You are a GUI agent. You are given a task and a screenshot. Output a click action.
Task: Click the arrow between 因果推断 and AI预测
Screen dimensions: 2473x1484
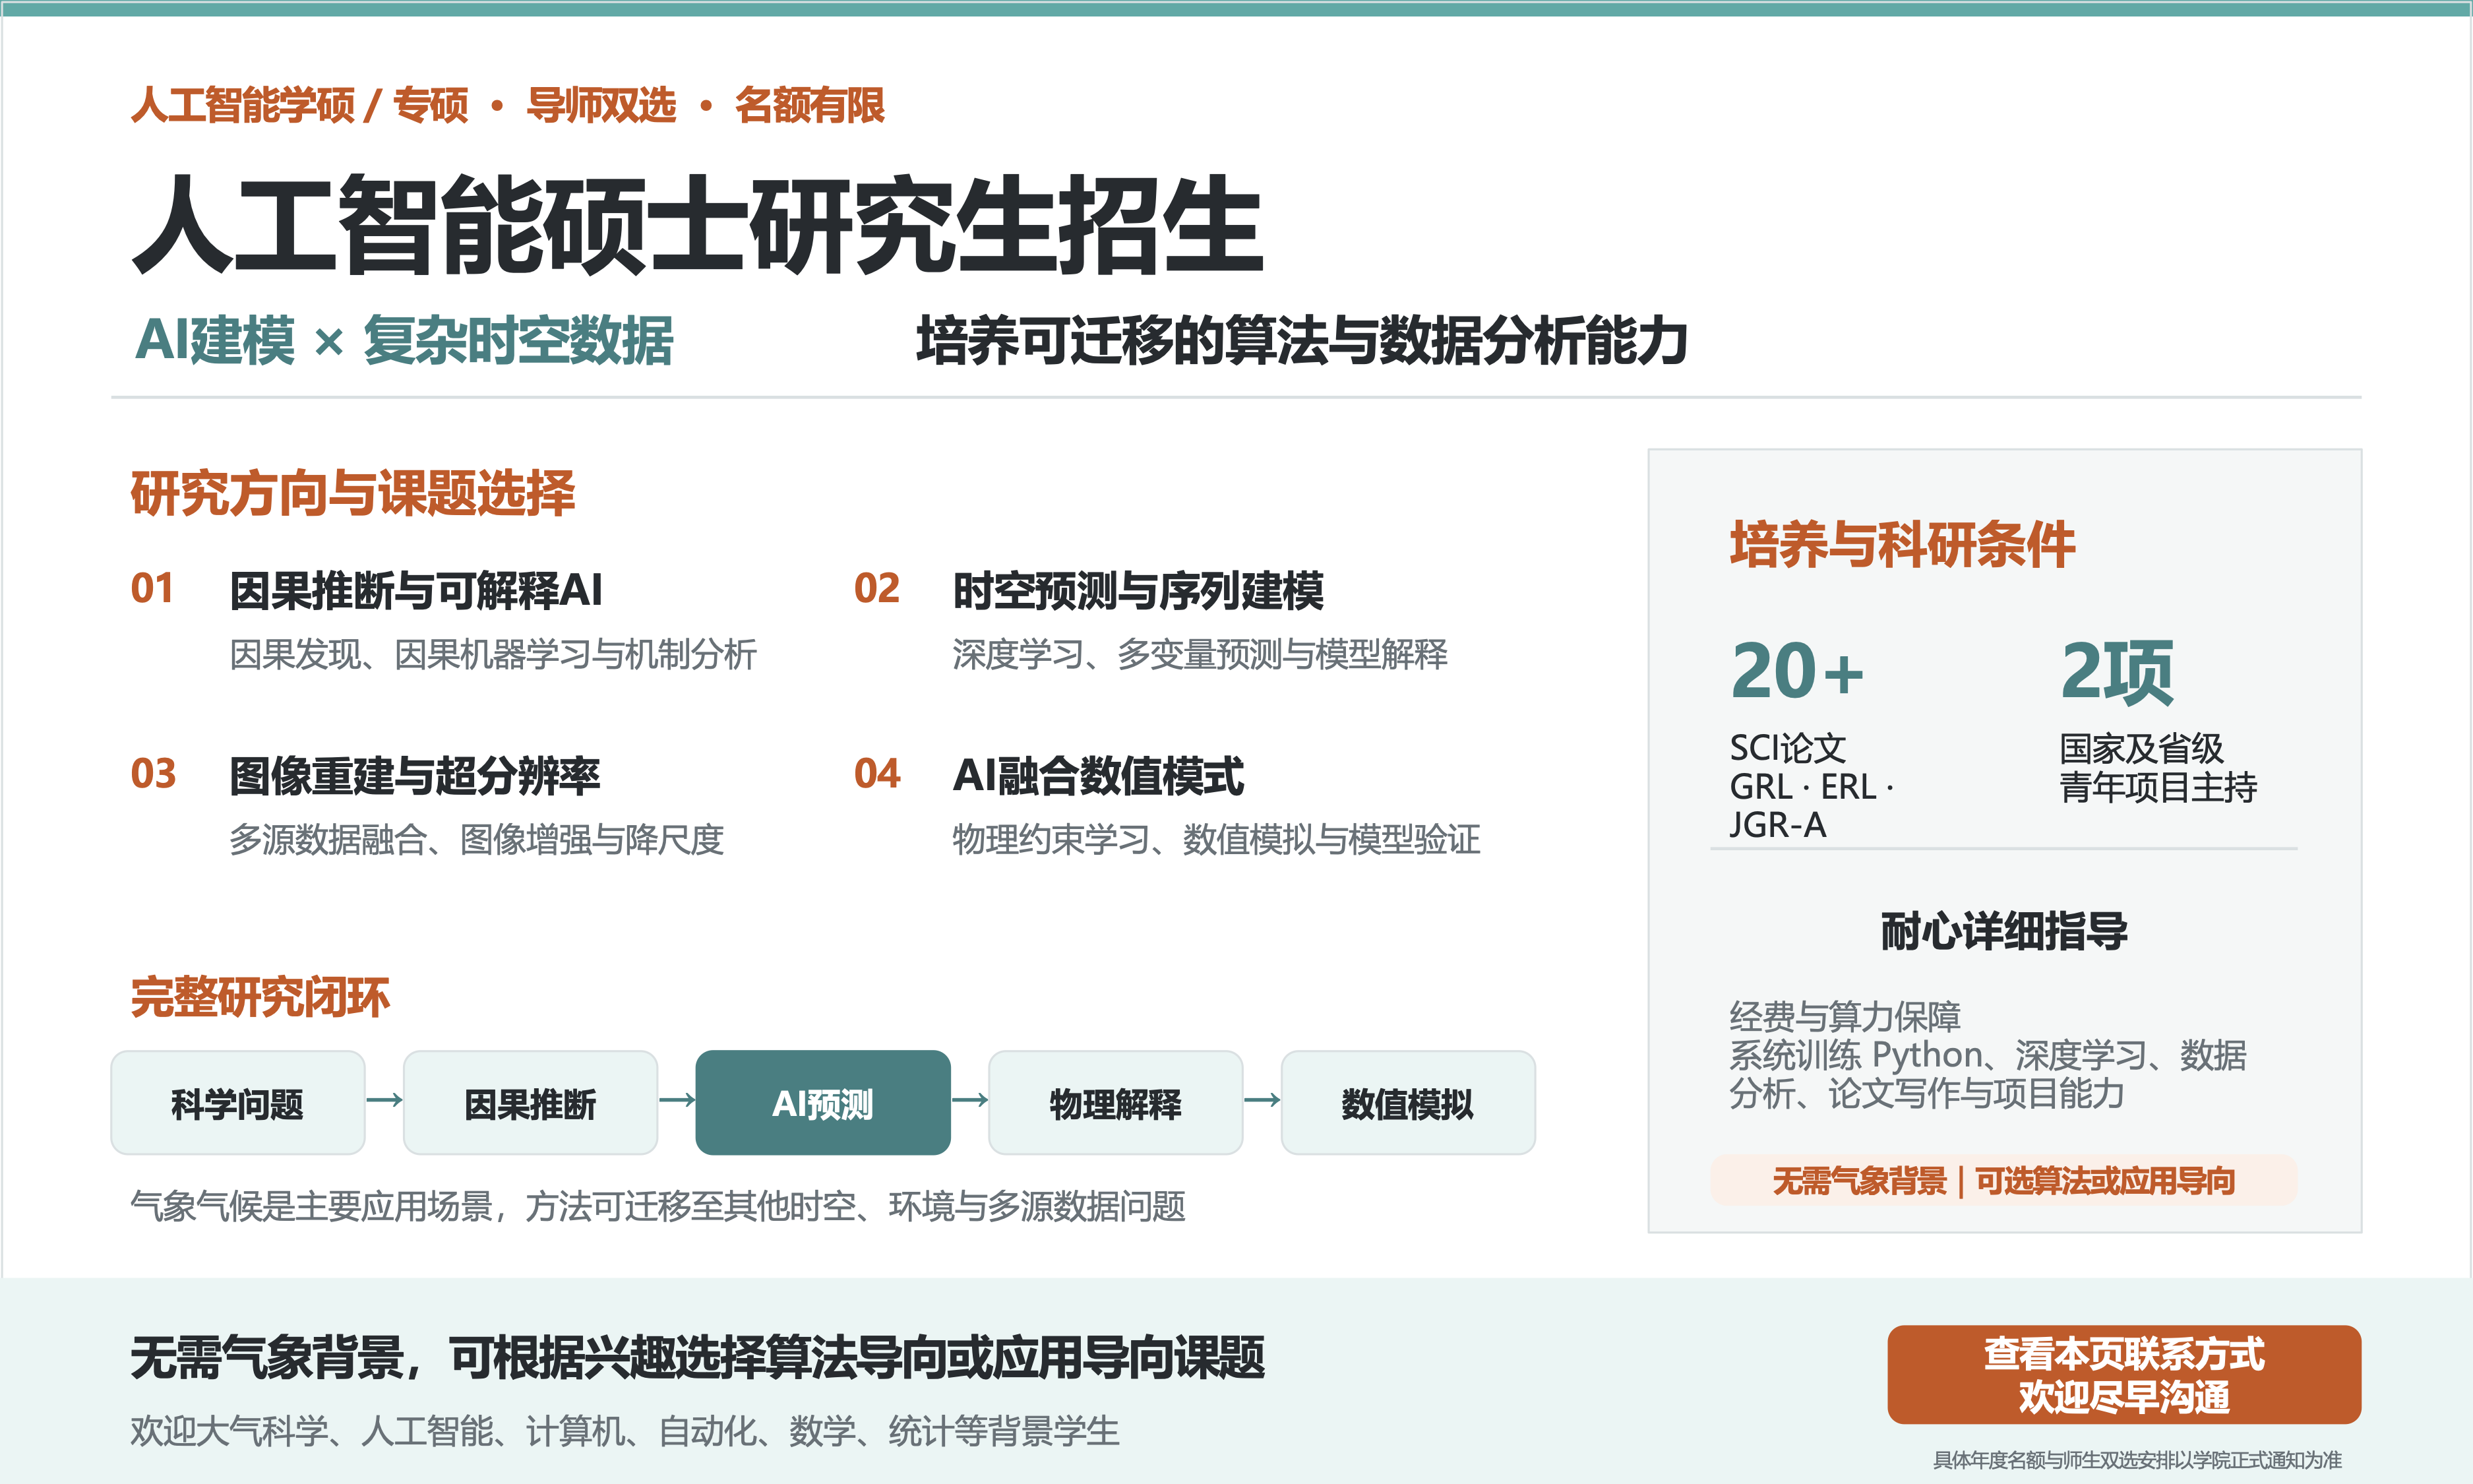tap(677, 1100)
